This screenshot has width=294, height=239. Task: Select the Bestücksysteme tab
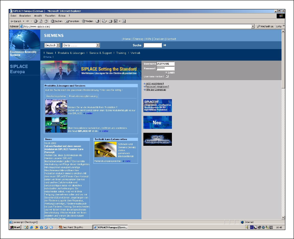point(56,96)
